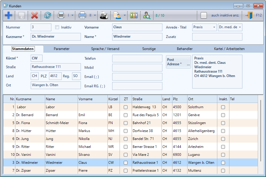Check ZT box in Dr. Bernard row
The image size is (266, 177).
pyautogui.click(x=125, y=115)
